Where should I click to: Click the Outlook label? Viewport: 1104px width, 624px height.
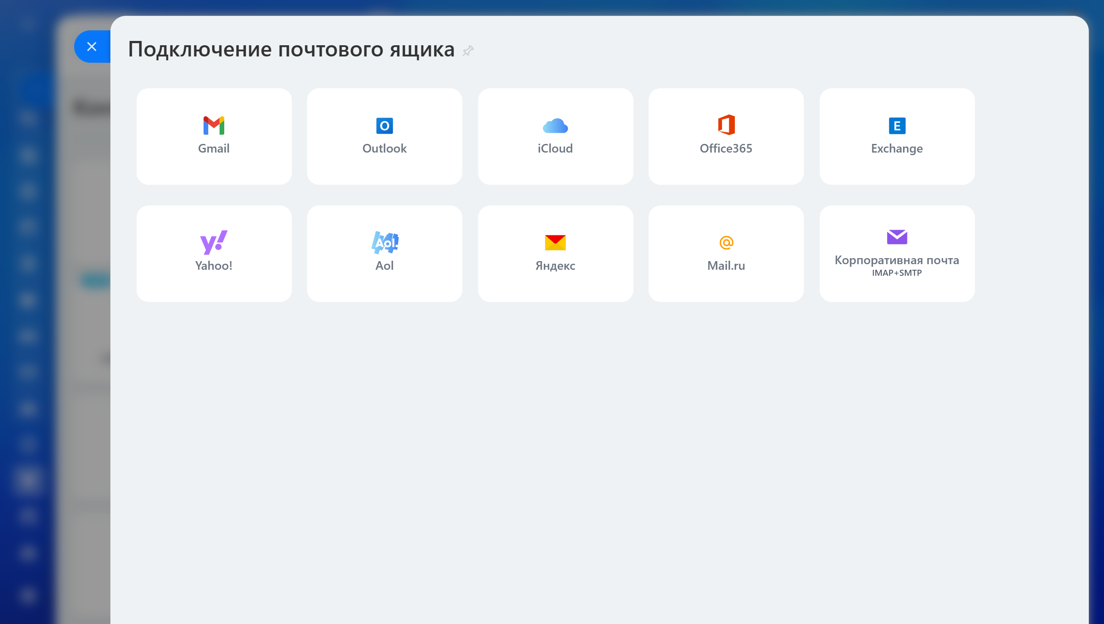click(384, 148)
